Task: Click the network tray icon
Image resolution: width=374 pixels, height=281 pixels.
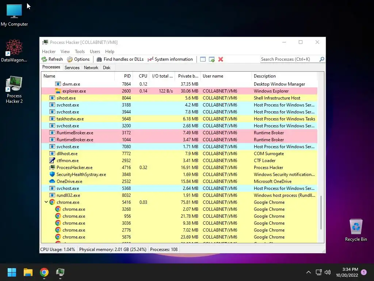Action: (x=318, y=272)
